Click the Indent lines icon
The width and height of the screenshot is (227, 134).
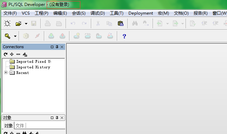coord(204,23)
